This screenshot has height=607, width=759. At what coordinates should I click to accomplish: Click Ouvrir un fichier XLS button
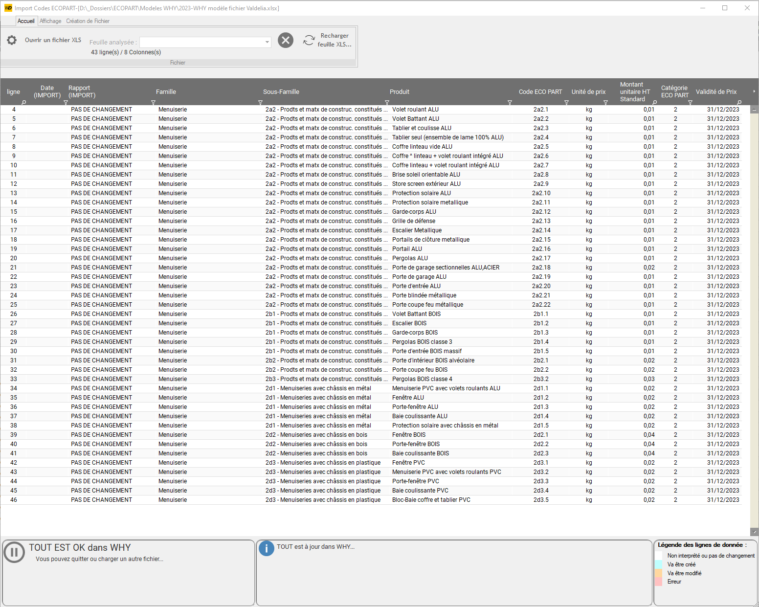pyautogui.click(x=53, y=40)
